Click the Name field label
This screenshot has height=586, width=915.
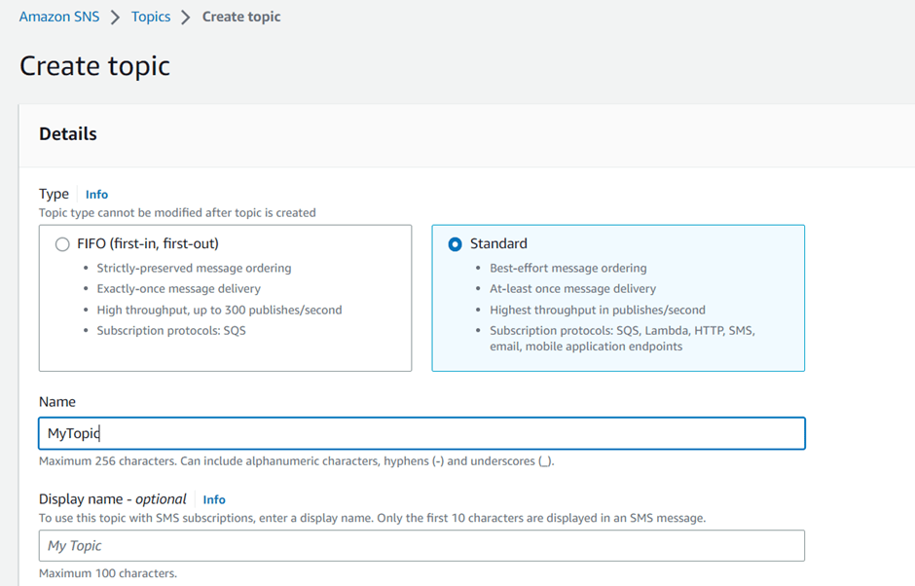click(x=57, y=402)
